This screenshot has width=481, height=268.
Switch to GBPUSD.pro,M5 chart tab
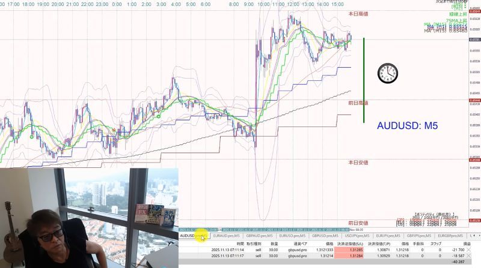[x=325, y=236]
